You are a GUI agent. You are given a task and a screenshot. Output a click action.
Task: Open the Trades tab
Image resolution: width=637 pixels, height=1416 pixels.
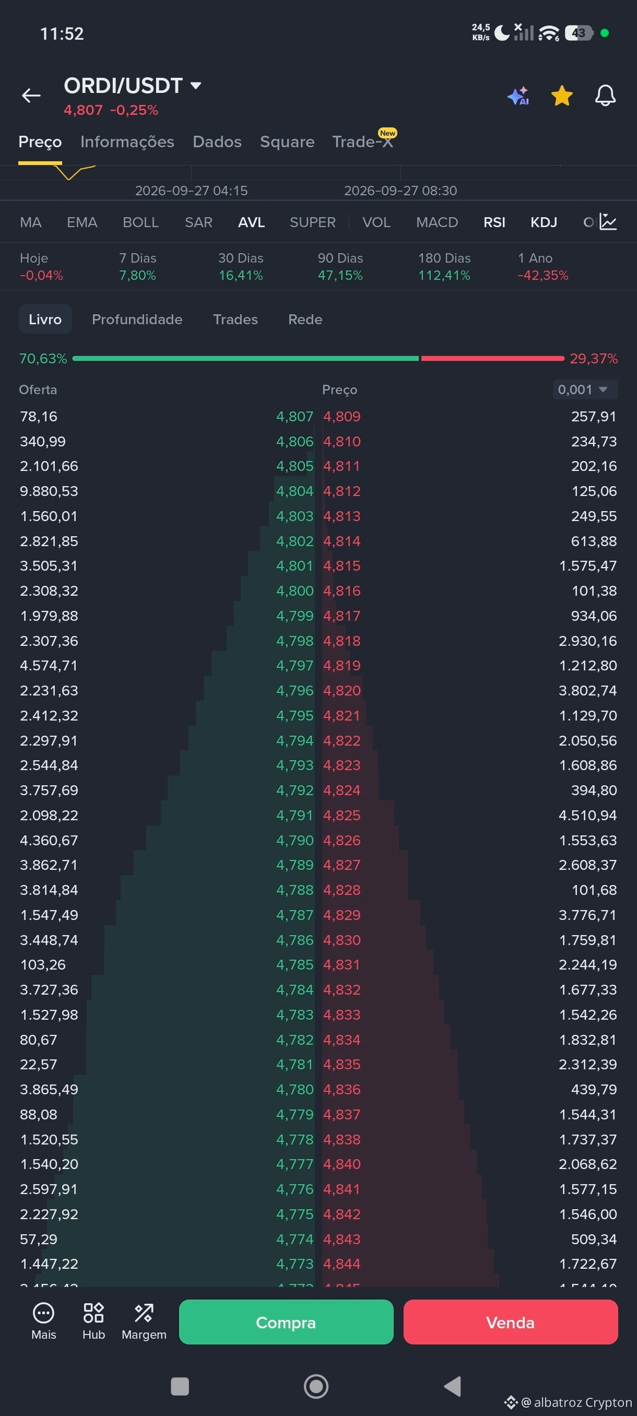pos(235,320)
